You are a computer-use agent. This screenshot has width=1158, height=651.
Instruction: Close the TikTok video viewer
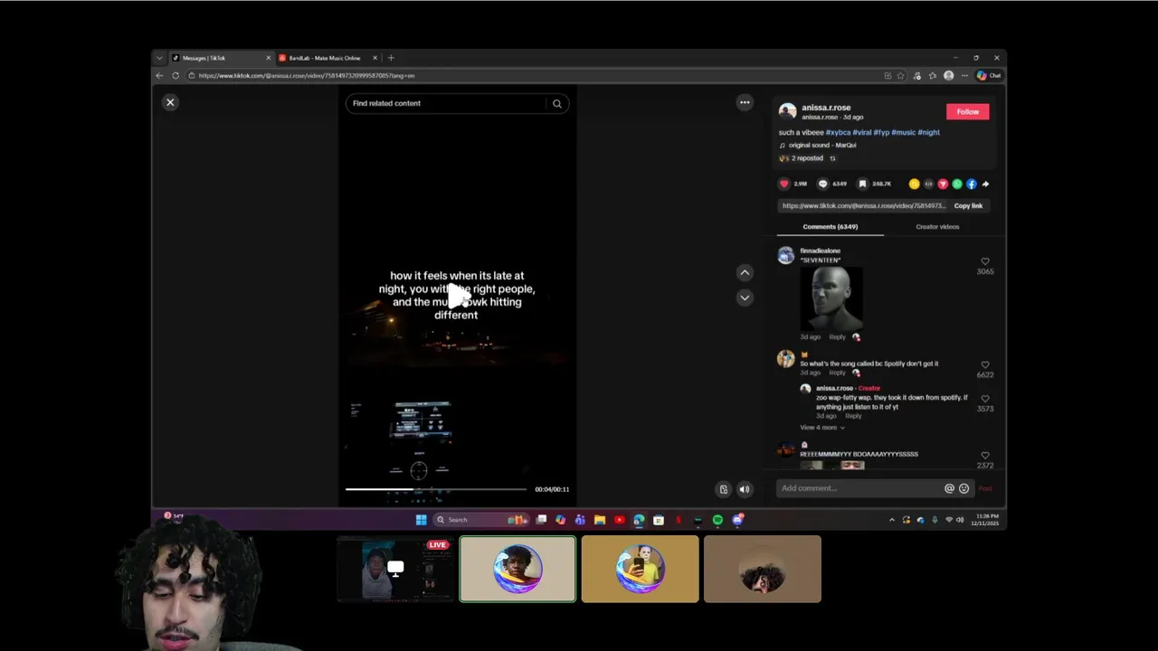point(170,102)
